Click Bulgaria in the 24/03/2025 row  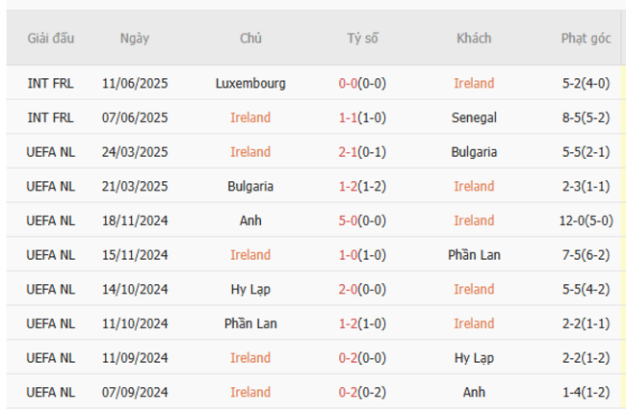(474, 152)
